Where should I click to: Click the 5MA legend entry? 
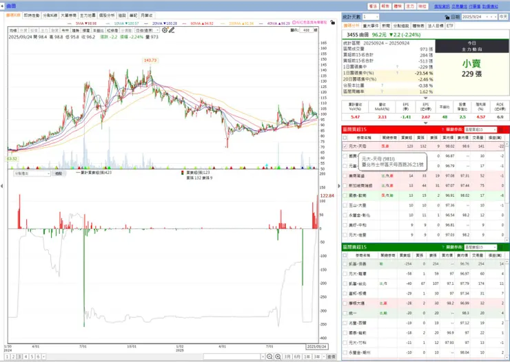[x=86, y=23]
